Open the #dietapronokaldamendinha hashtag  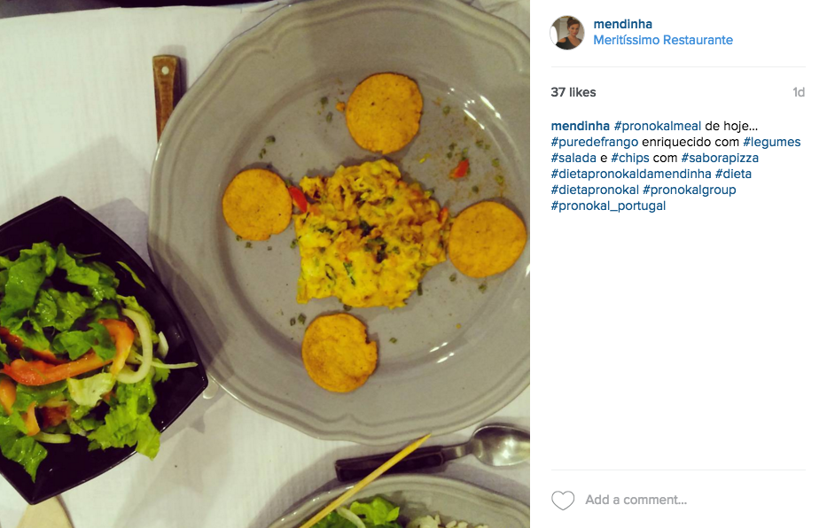[631, 174]
